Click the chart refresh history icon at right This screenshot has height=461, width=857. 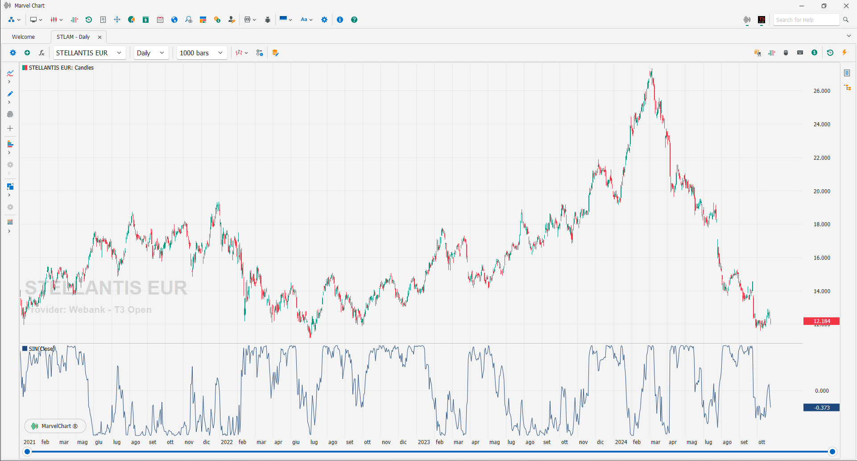(x=830, y=53)
